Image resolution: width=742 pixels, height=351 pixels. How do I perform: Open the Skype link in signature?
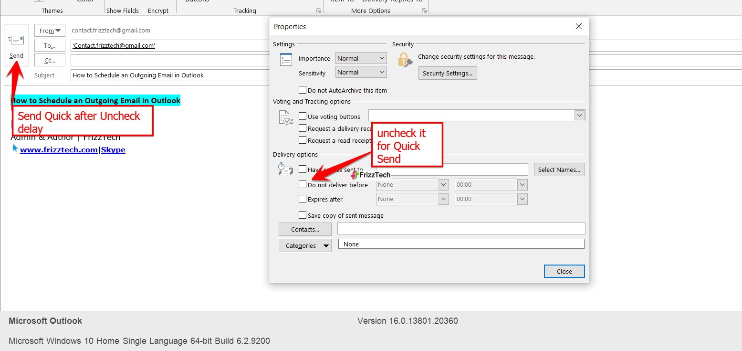[113, 149]
